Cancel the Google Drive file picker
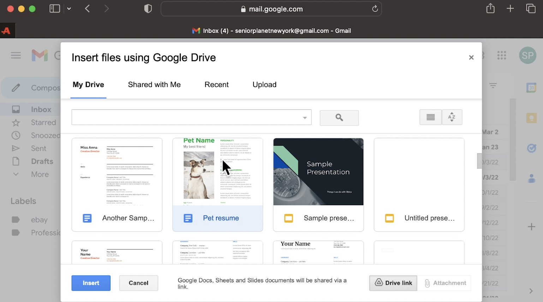The image size is (543, 302). [x=138, y=283]
